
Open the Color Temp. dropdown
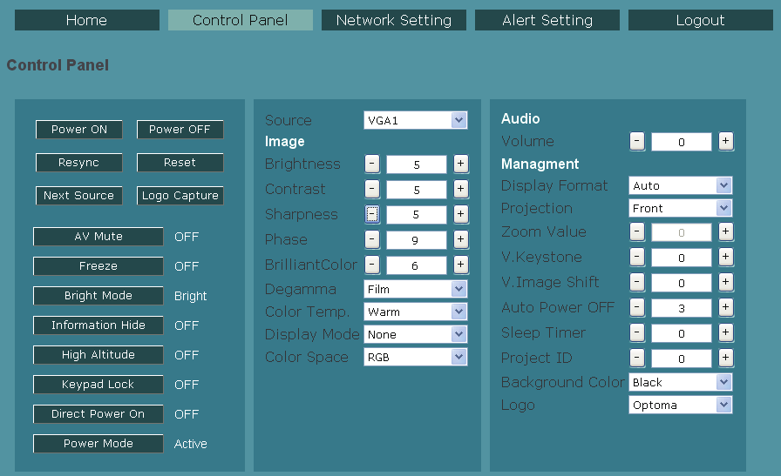pos(416,312)
